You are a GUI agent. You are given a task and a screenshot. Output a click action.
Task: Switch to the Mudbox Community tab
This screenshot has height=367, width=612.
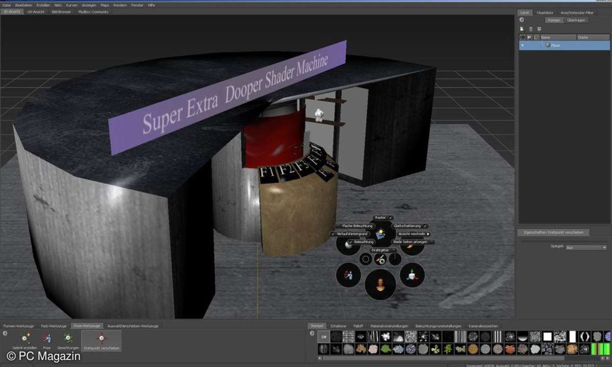[93, 11]
